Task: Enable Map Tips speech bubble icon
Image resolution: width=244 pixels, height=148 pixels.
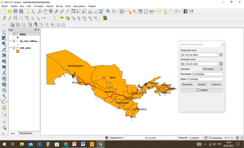Action: pos(159,11)
